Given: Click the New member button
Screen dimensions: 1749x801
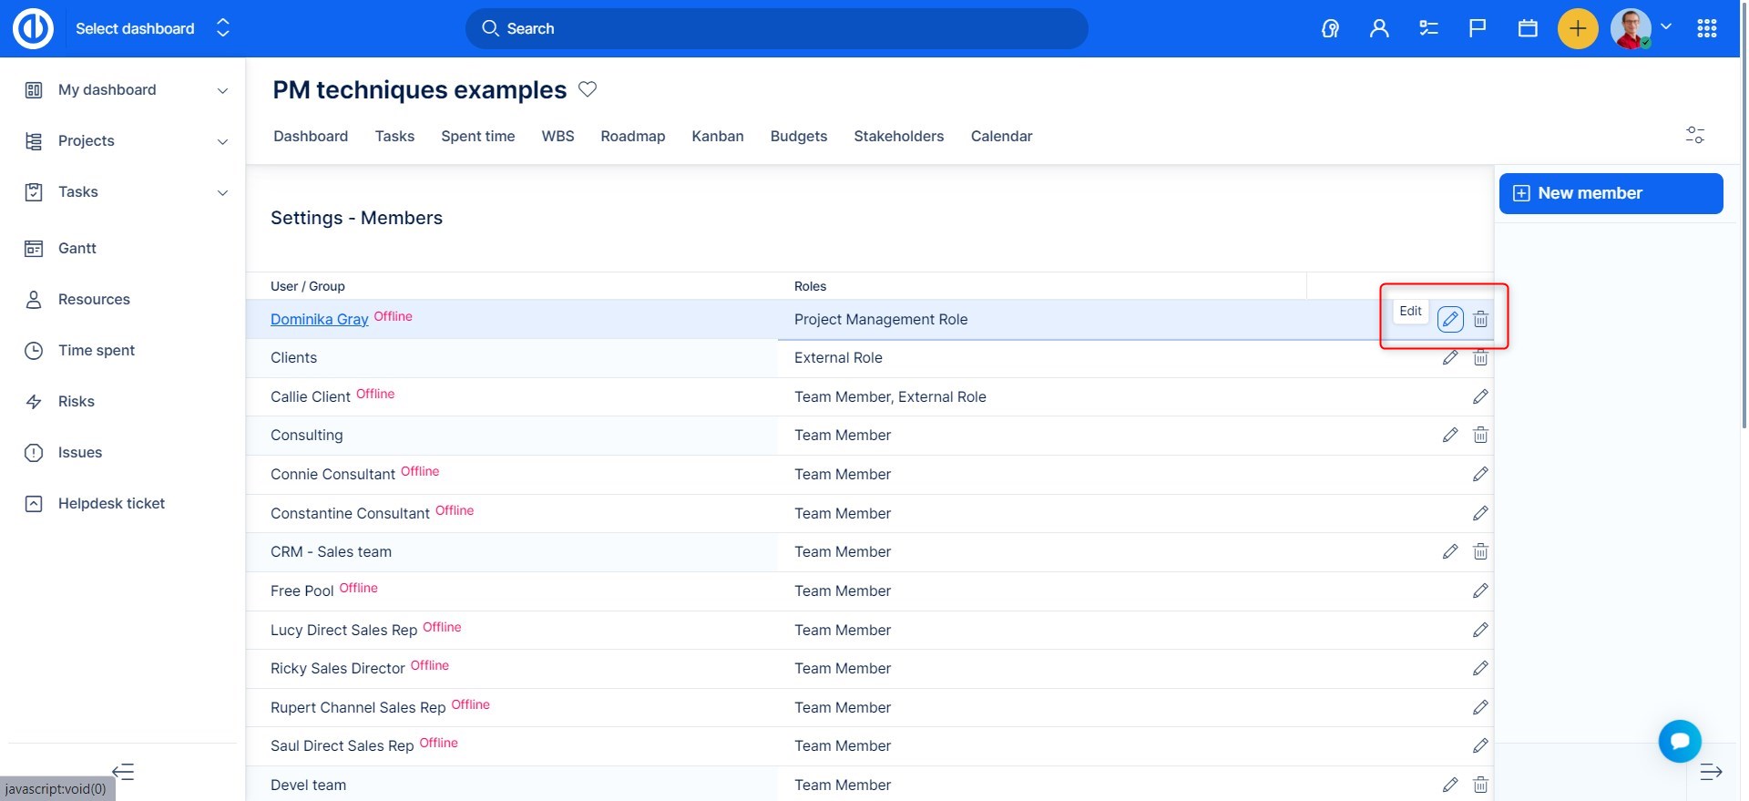Looking at the screenshot, I should click(x=1611, y=193).
